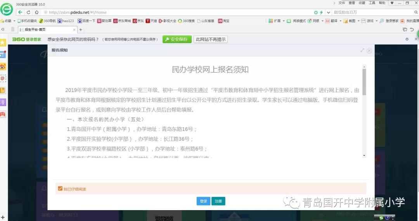The image size is (419, 221).
Task: Click the 扩展 extensions icon
Action: (271, 21)
